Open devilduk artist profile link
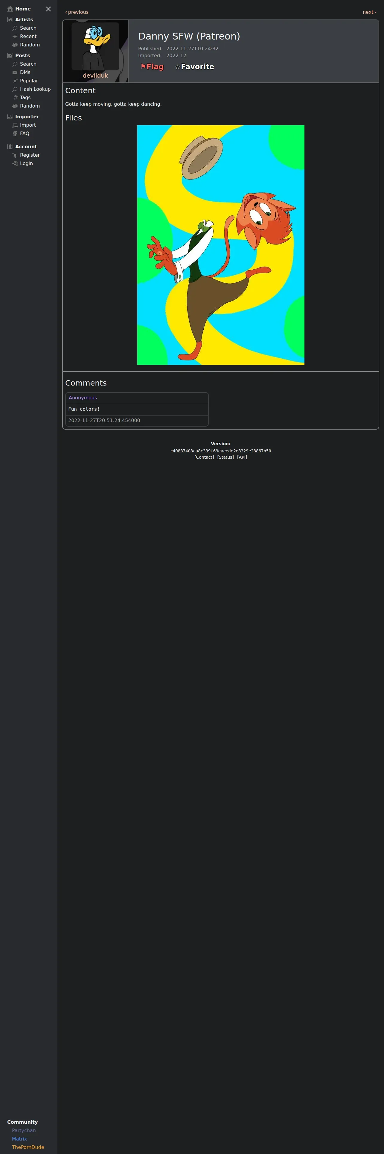This screenshot has height=1154, width=384. click(x=95, y=76)
